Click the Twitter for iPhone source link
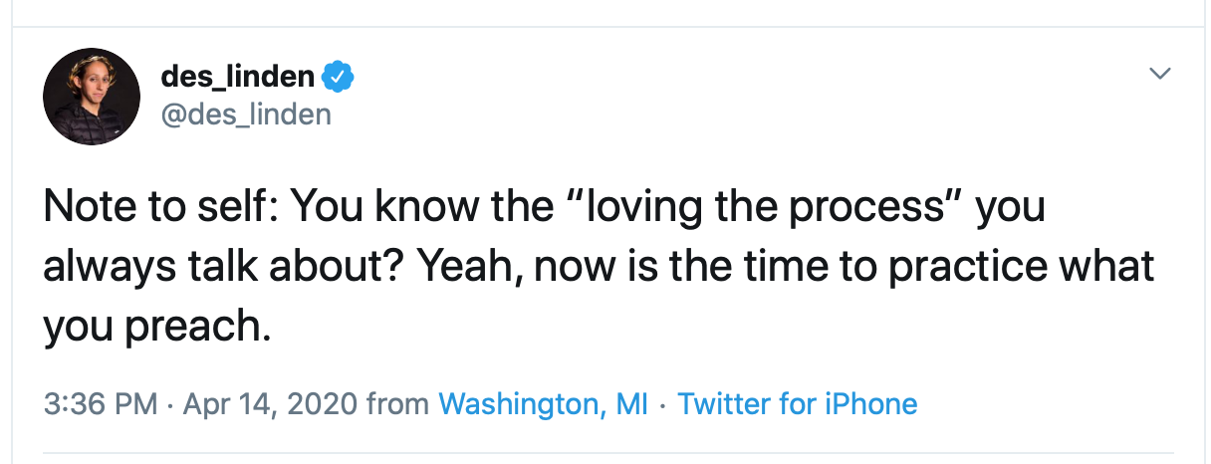The width and height of the screenshot is (1211, 464). click(797, 404)
